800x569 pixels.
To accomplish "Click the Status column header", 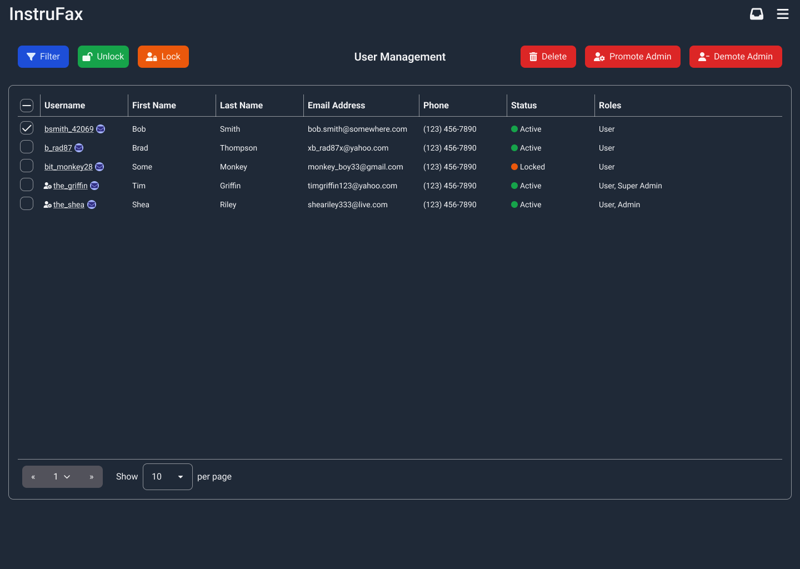I will [x=523, y=105].
